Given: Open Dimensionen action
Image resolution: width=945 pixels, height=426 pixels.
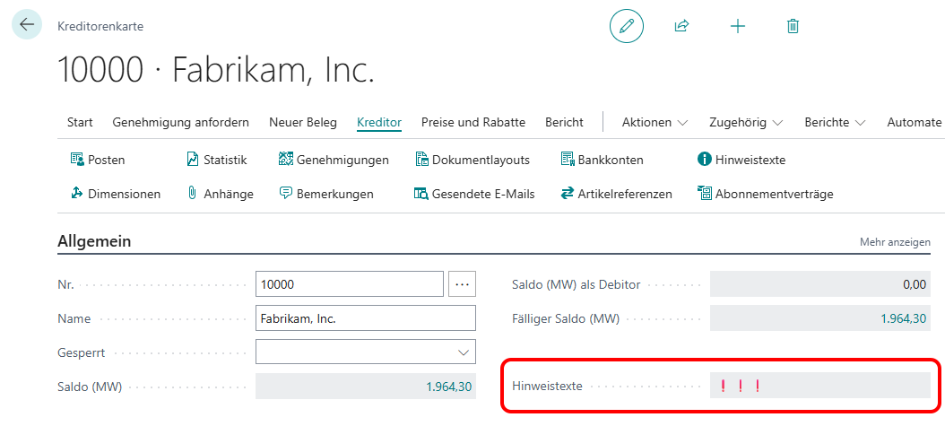Looking at the screenshot, I should coord(115,194).
